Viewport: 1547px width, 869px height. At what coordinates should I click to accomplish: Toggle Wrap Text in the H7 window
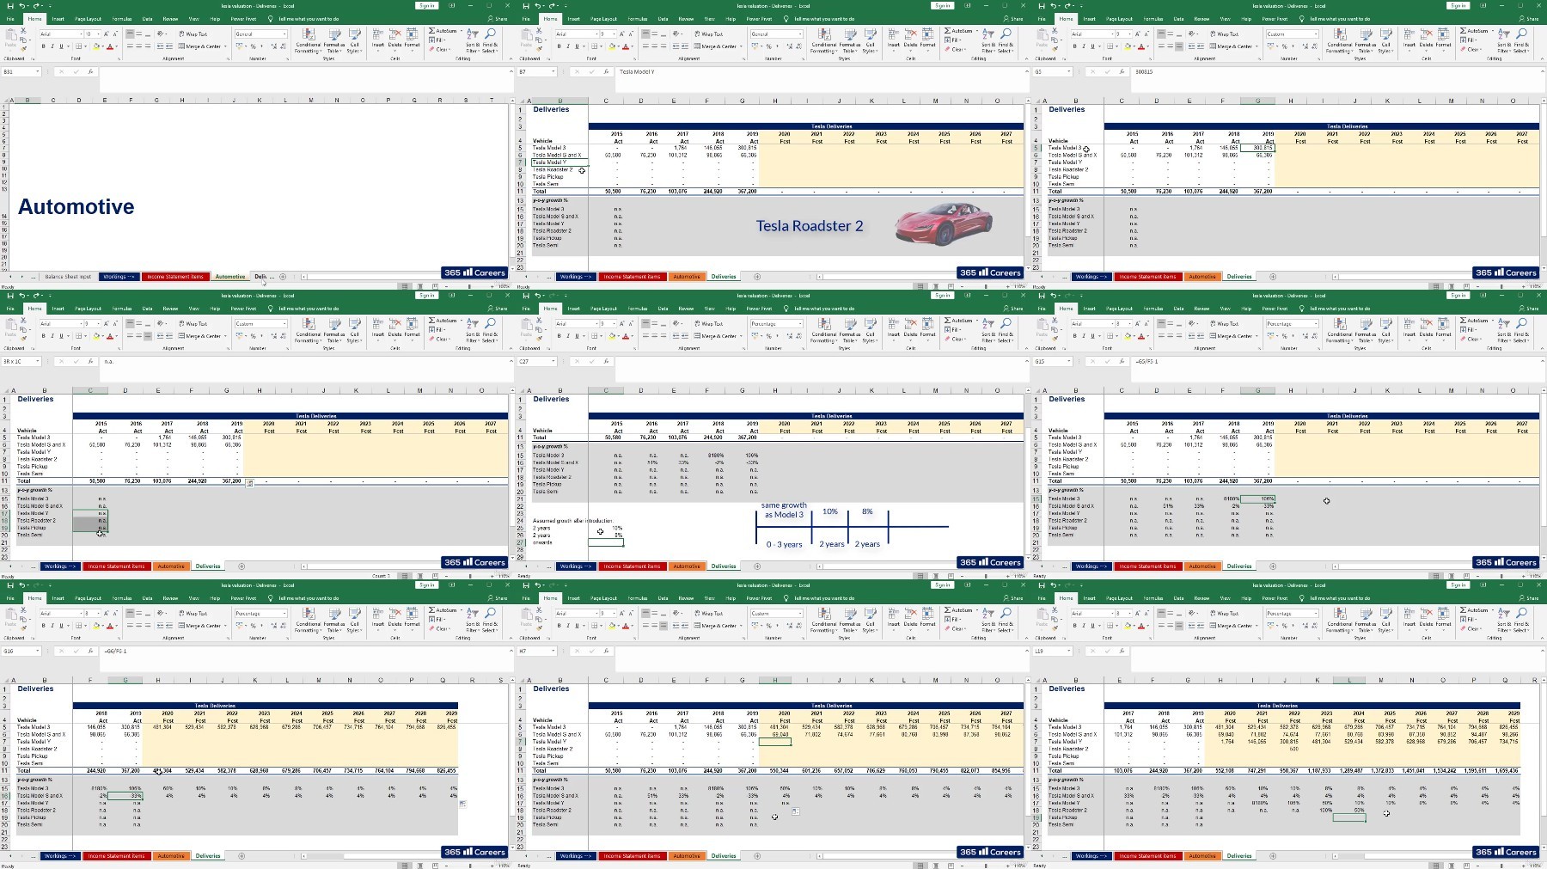pyautogui.click(x=708, y=614)
